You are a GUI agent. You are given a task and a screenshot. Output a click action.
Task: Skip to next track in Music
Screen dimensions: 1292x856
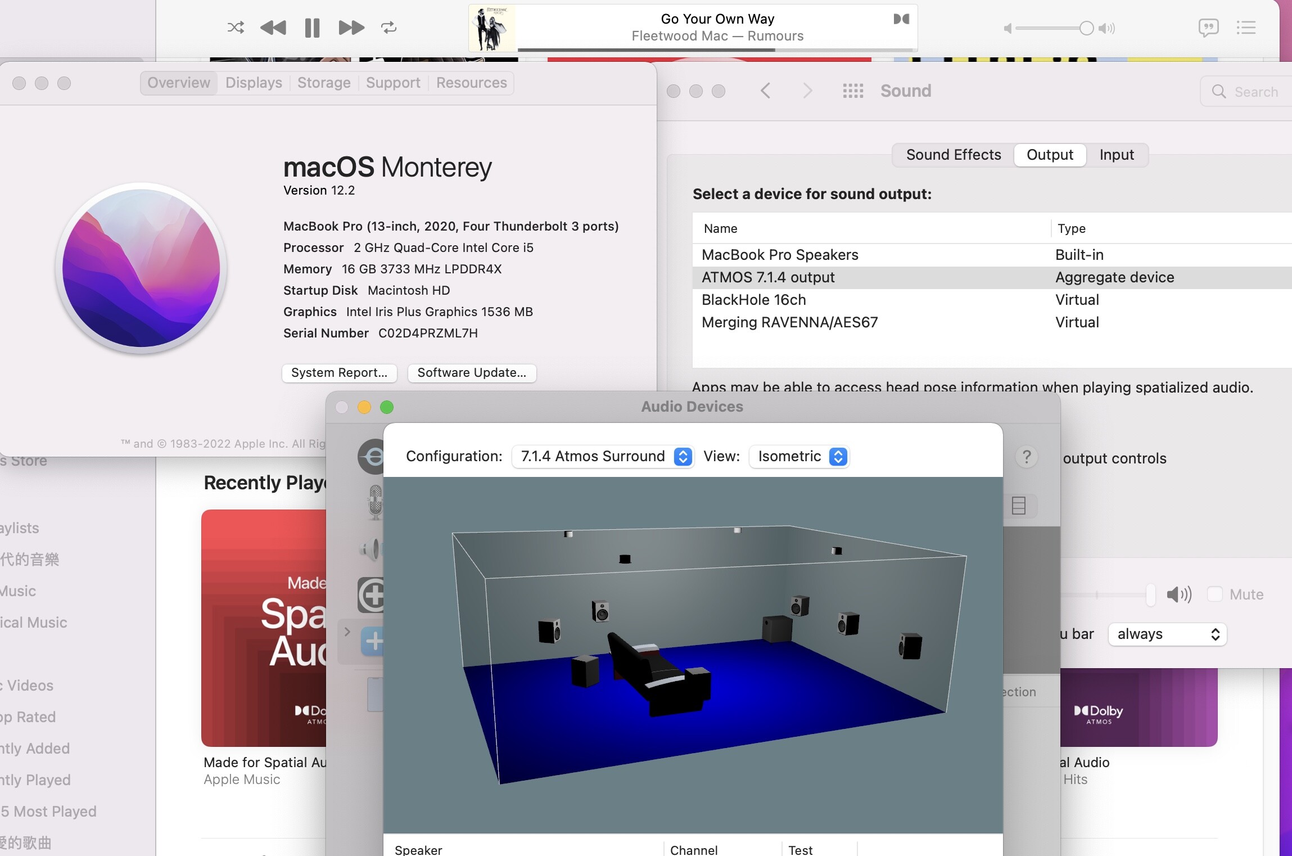pos(351,28)
